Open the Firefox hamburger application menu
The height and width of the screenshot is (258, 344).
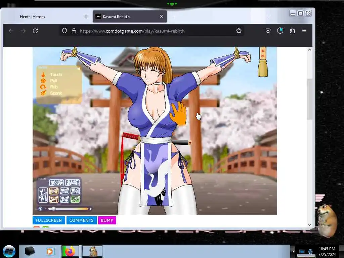[304, 31]
